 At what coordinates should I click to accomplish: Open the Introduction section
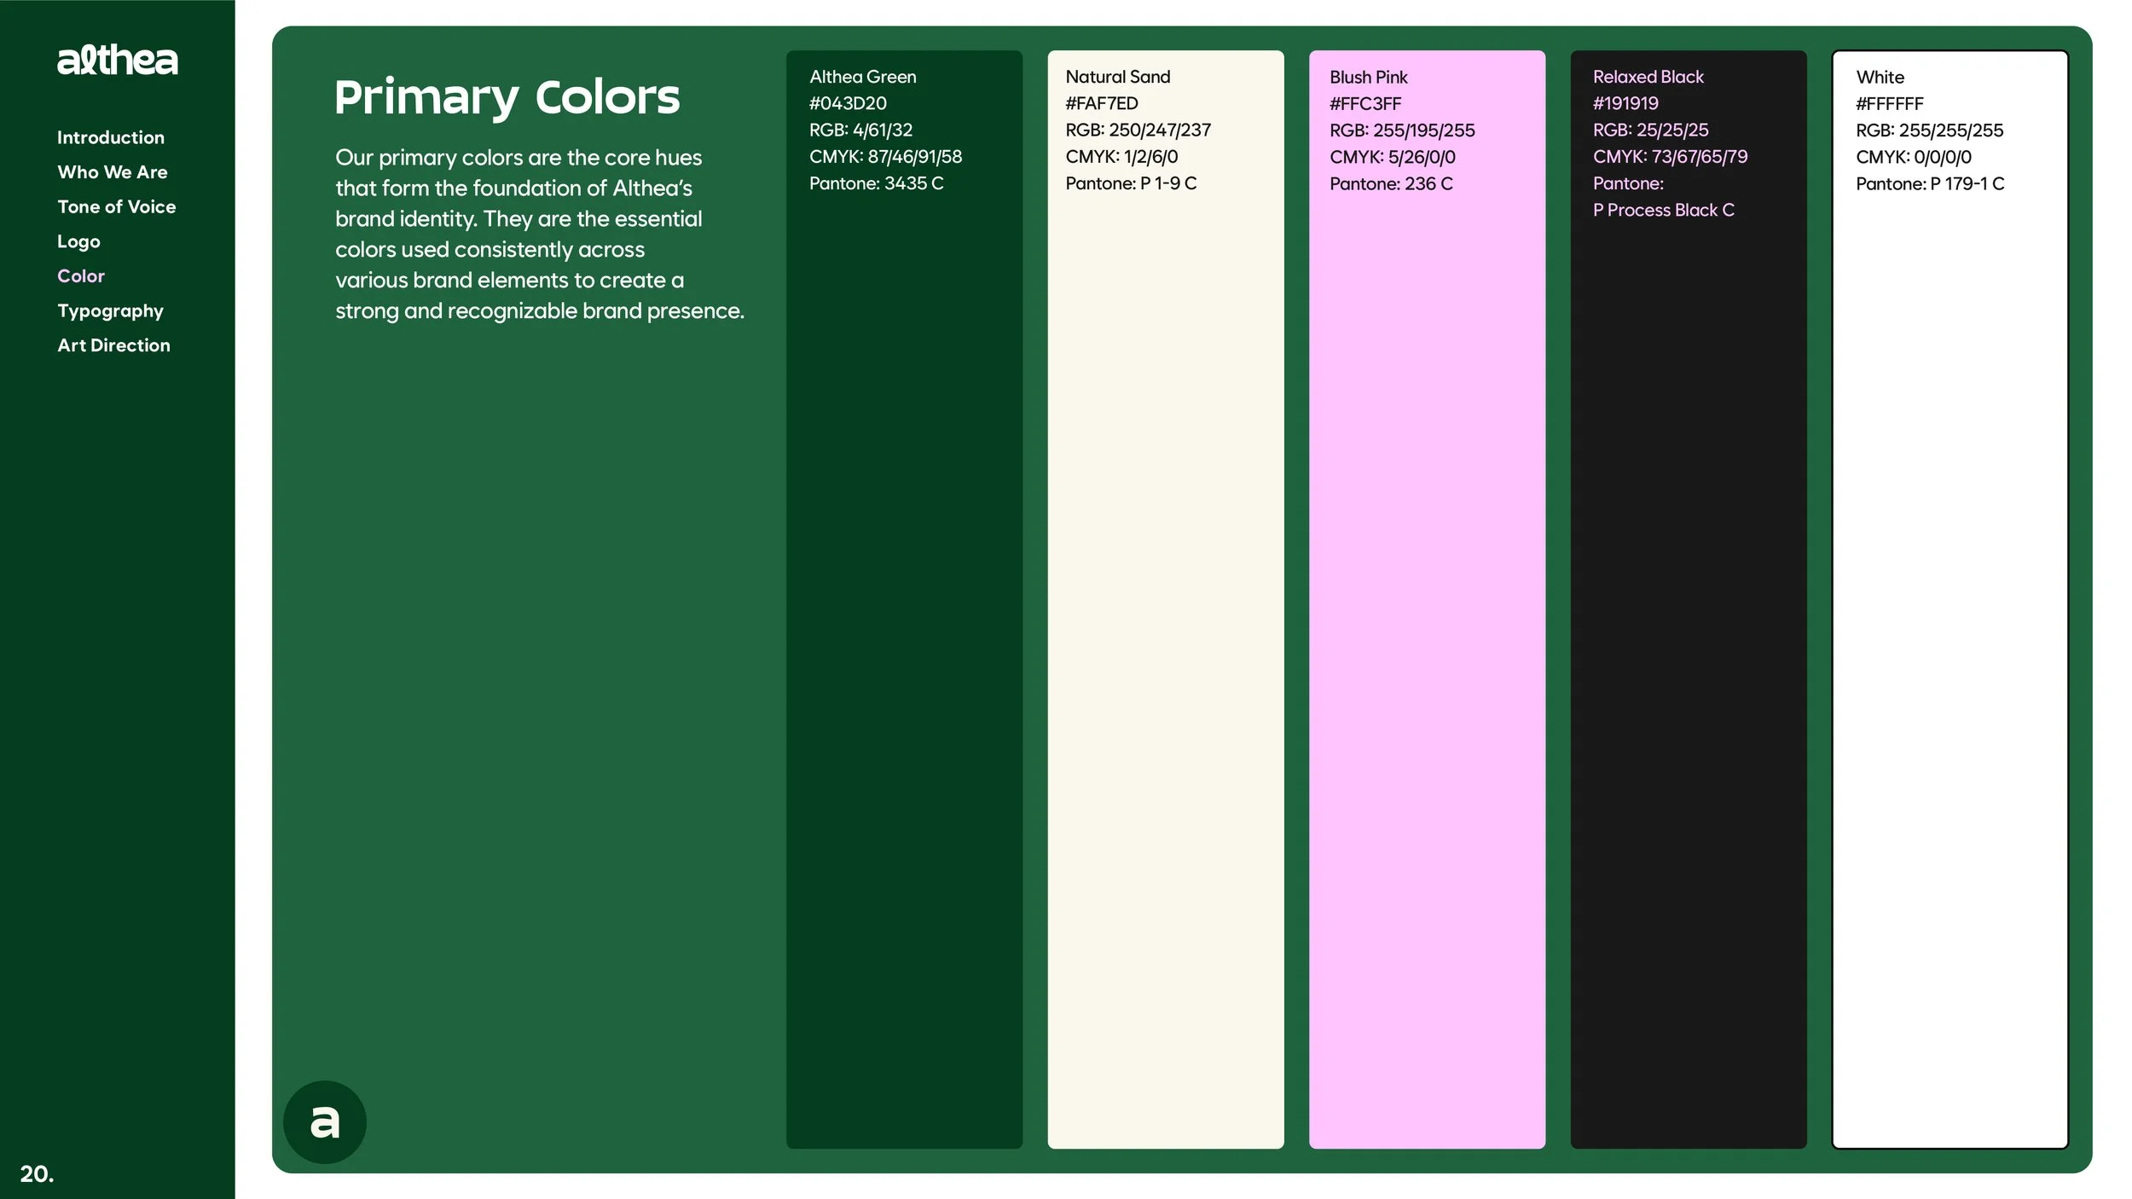point(111,137)
